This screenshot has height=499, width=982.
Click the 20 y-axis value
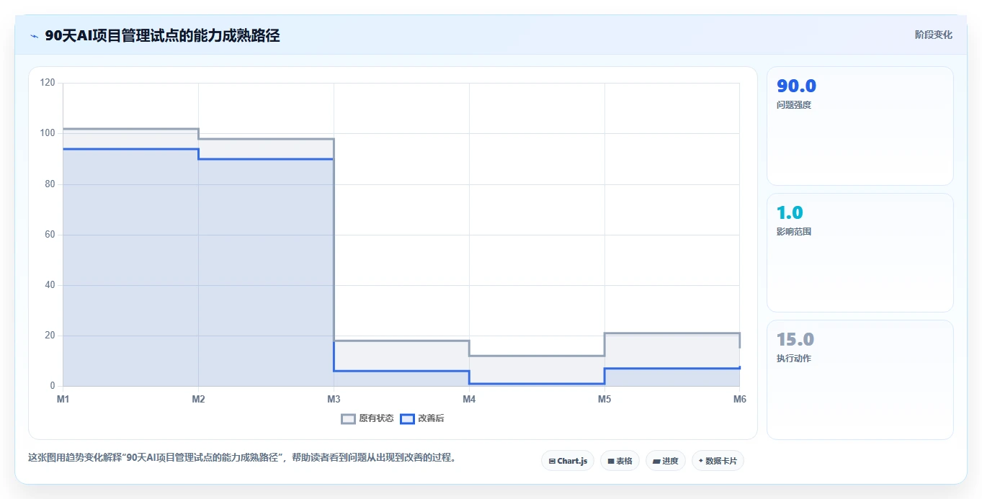[50, 336]
